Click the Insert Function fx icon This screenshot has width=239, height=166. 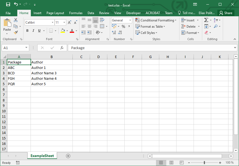click(62, 48)
